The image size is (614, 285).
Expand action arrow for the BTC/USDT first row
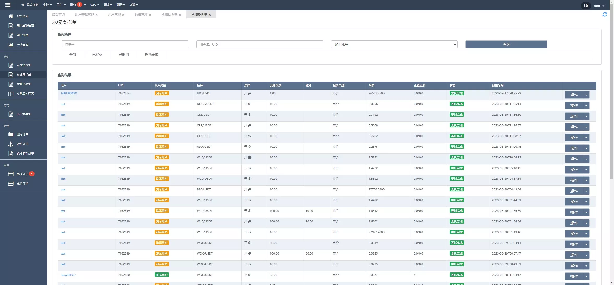coord(586,95)
